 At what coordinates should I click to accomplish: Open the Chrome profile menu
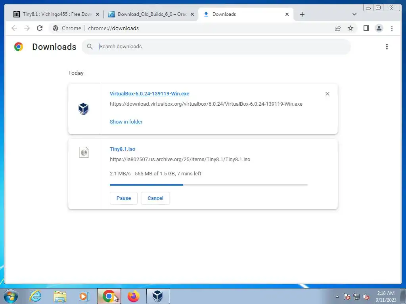point(379,28)
